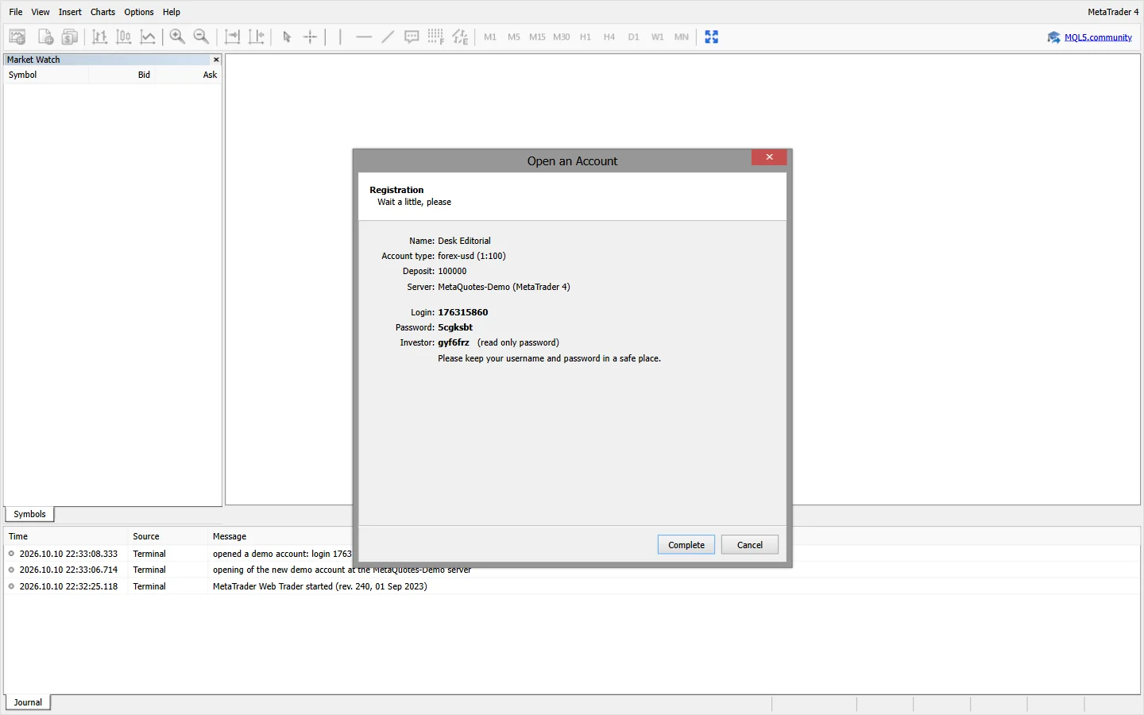Select the login number 176315860
The width and height of the screenshot is (1144, 715).
[x=463, y=312]
